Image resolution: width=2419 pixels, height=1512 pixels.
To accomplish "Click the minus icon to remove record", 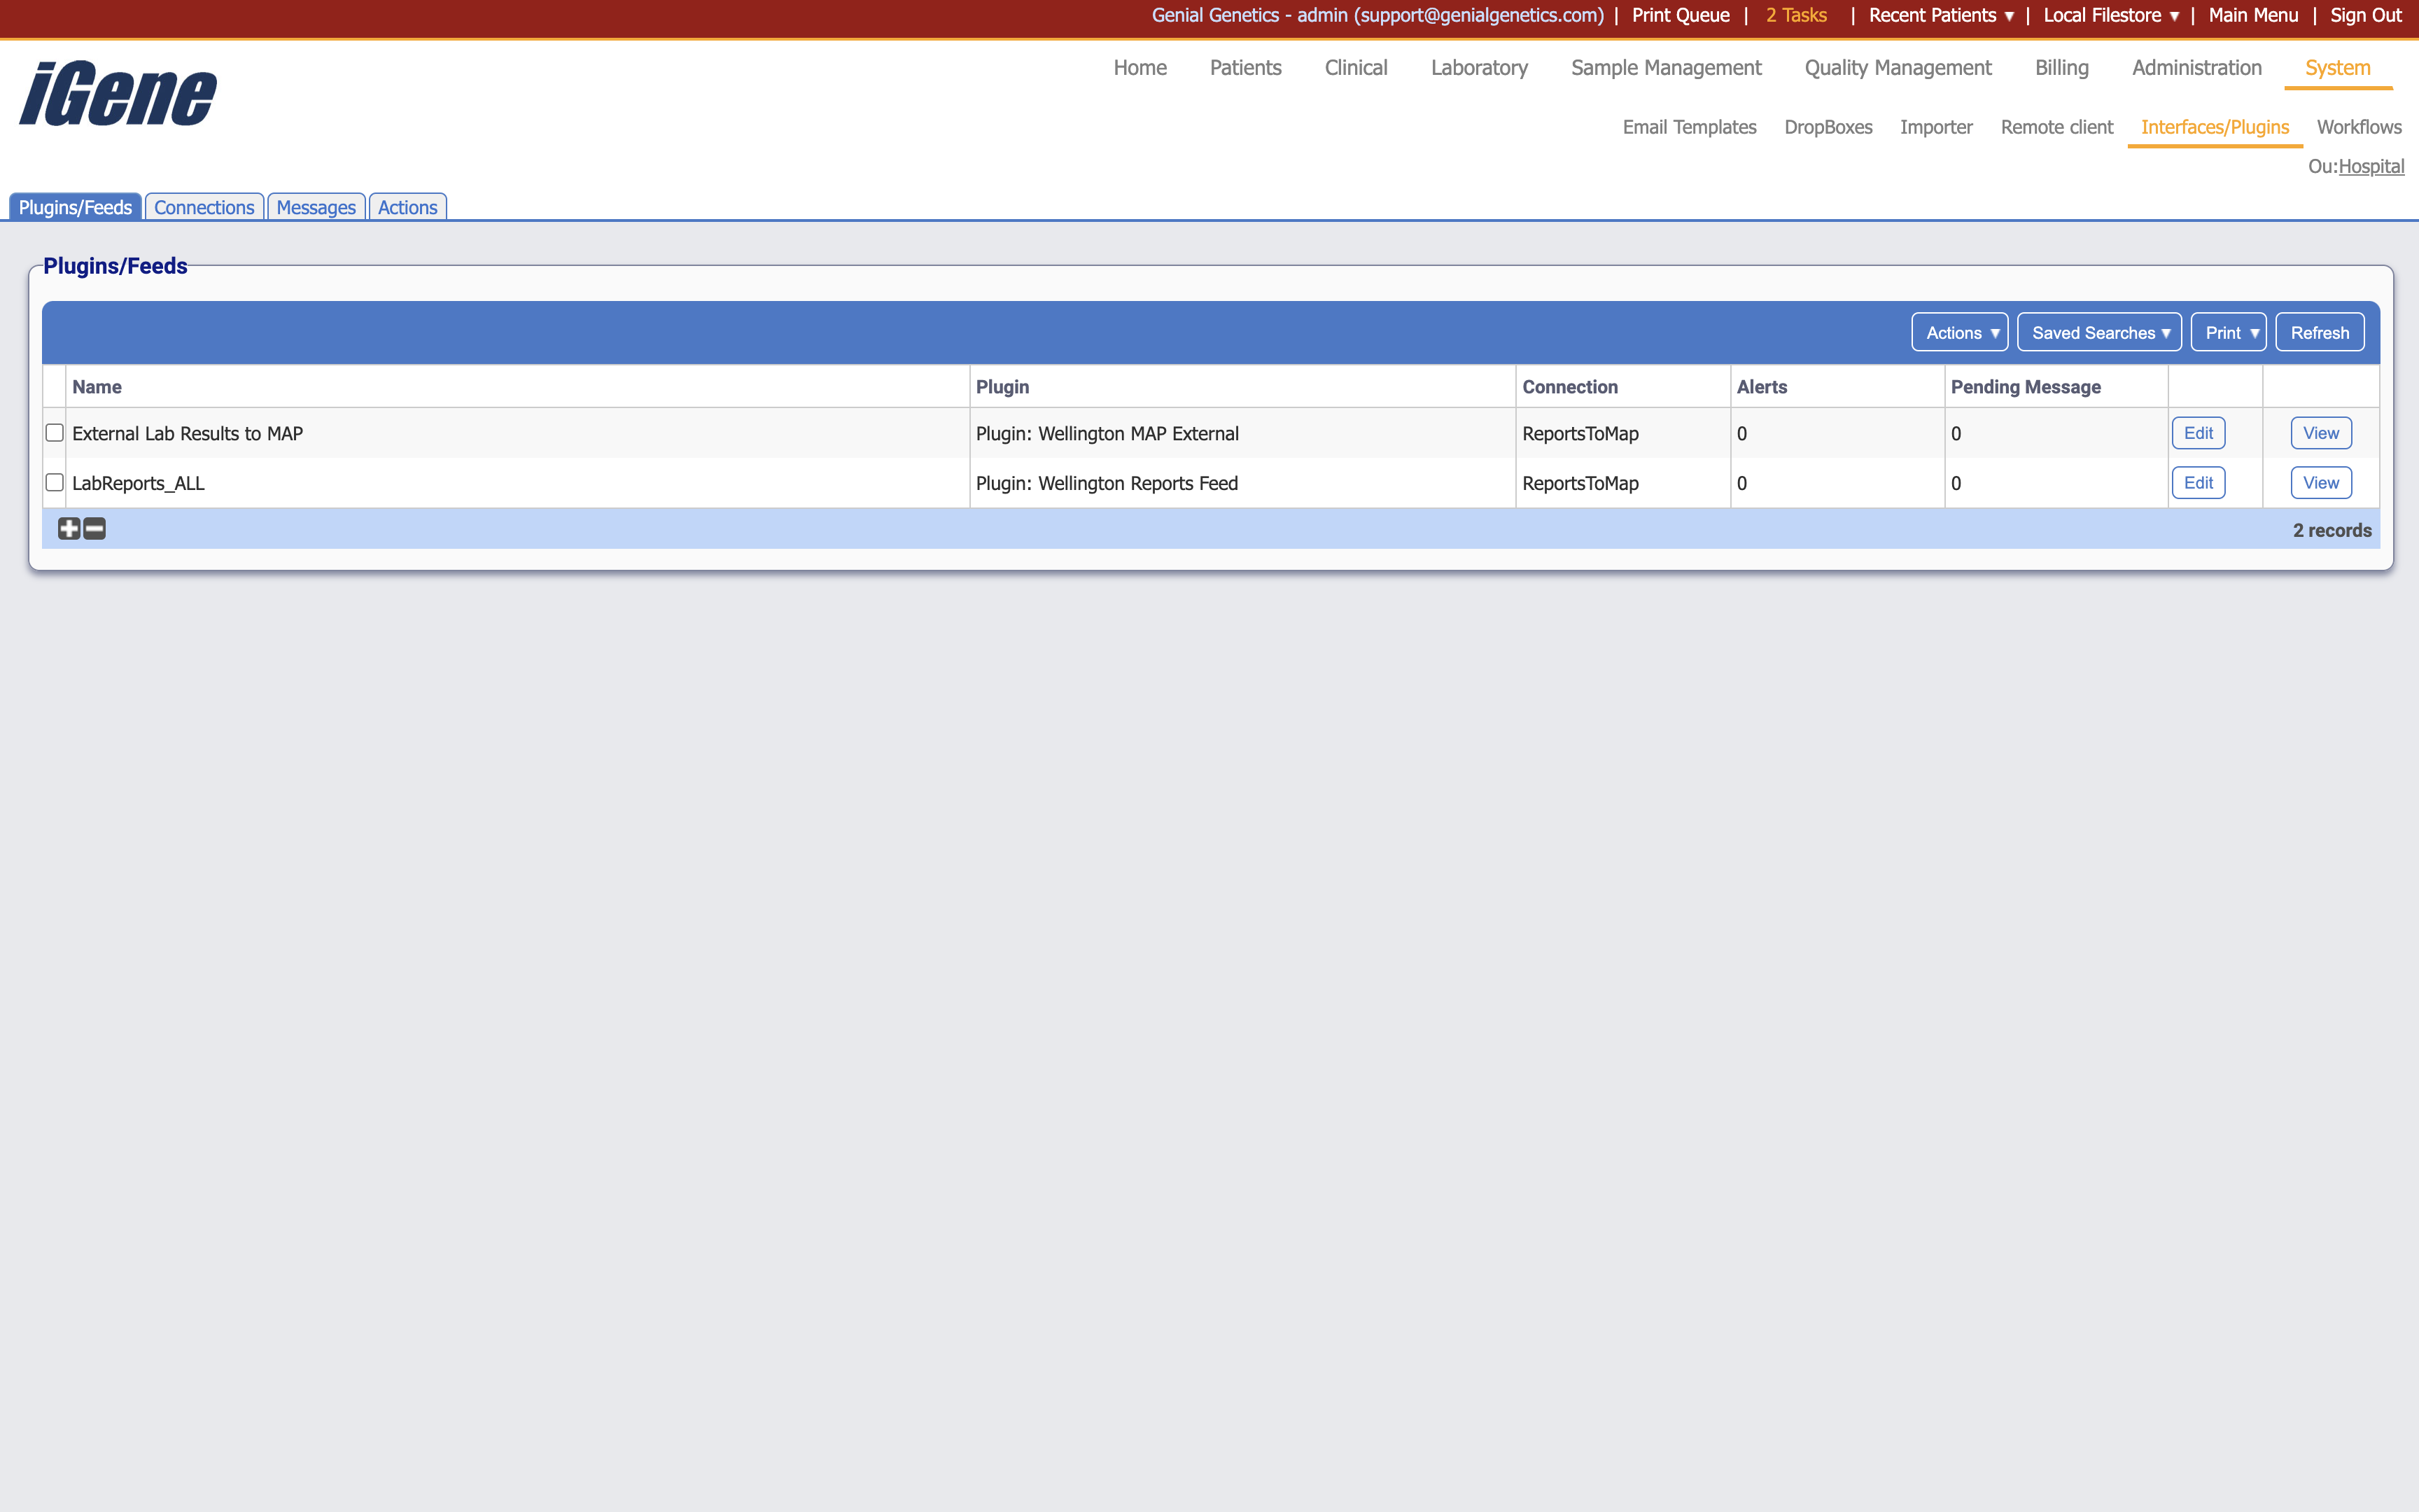I will coord(93,529).
